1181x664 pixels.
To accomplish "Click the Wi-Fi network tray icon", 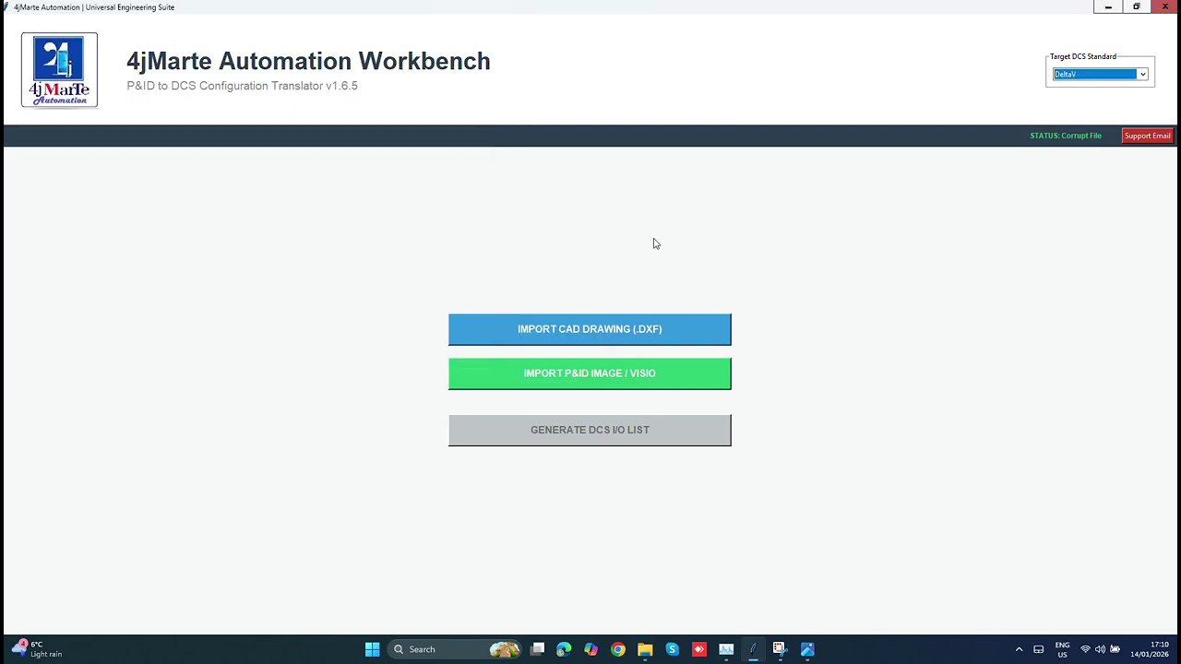I will pos(1085,649).
